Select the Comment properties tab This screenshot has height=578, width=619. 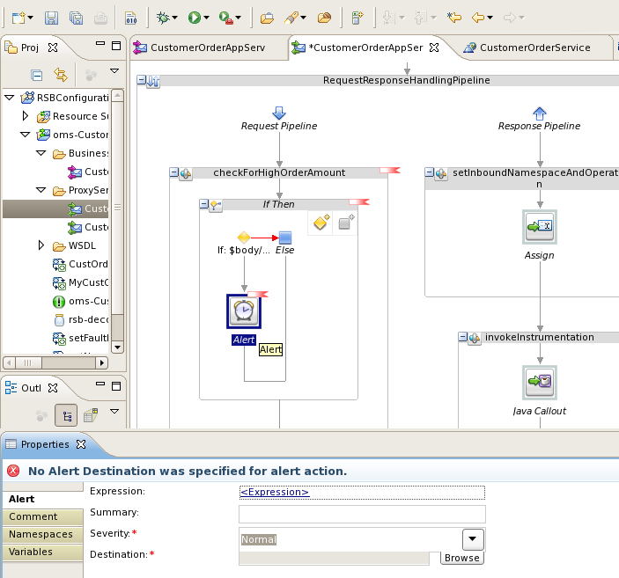[x=42, y=516]
